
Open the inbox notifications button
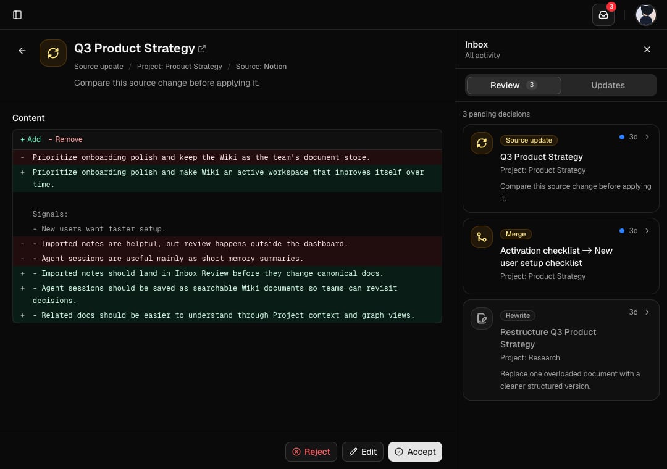click(603, 15)
